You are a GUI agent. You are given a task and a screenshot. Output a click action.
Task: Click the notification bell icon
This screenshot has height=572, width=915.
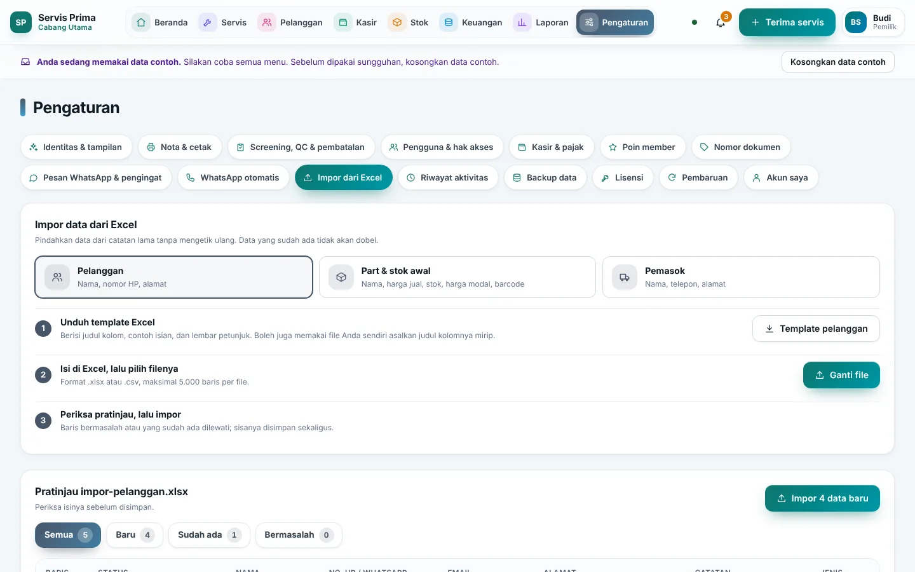pyautogui.click(x=720, y=22)
